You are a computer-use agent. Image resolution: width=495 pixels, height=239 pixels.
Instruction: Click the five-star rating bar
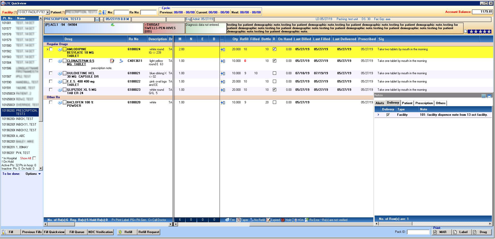click(479, 32)
